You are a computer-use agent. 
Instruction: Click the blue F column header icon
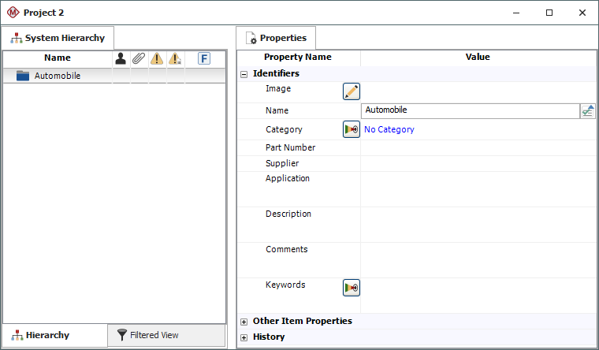click(x=204, y=58)
